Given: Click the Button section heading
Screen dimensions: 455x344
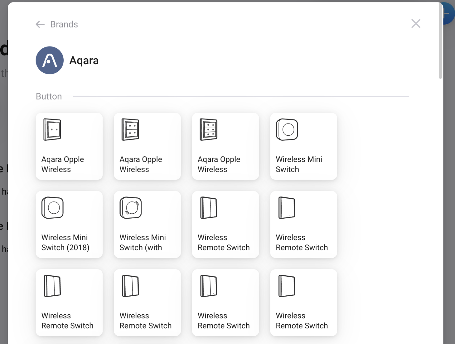Looking at the screenshot, I should tap(49, 96).
